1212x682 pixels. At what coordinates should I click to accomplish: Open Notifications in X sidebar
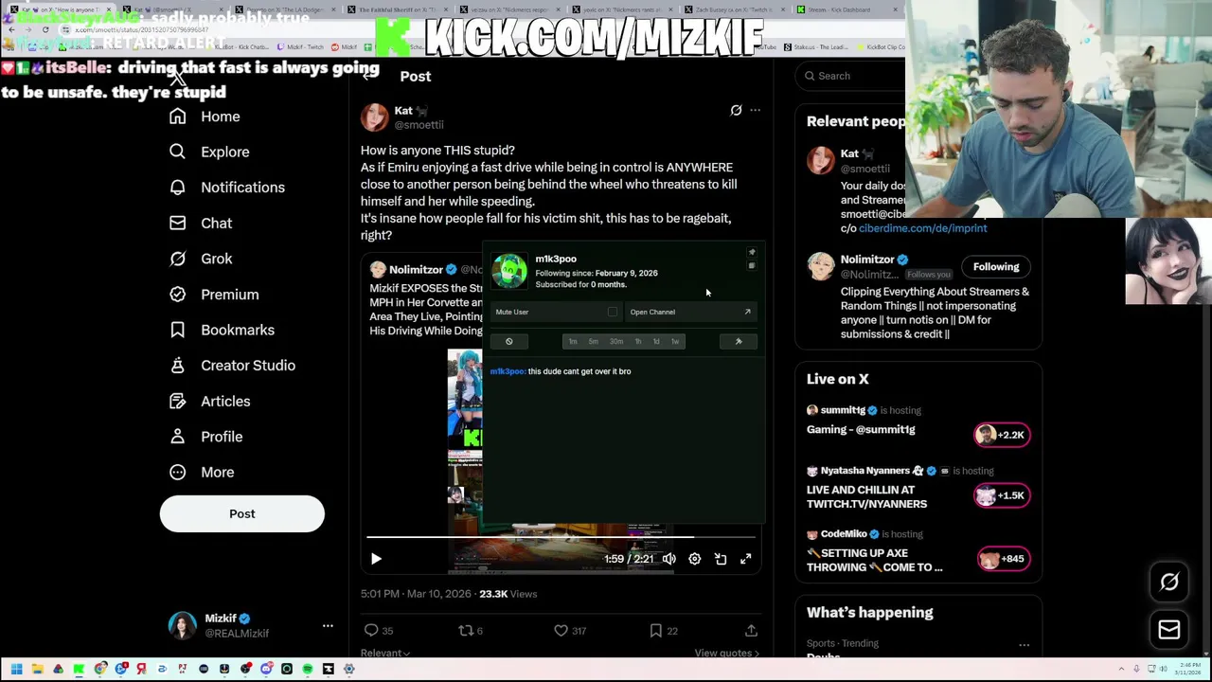click(226, 188)
